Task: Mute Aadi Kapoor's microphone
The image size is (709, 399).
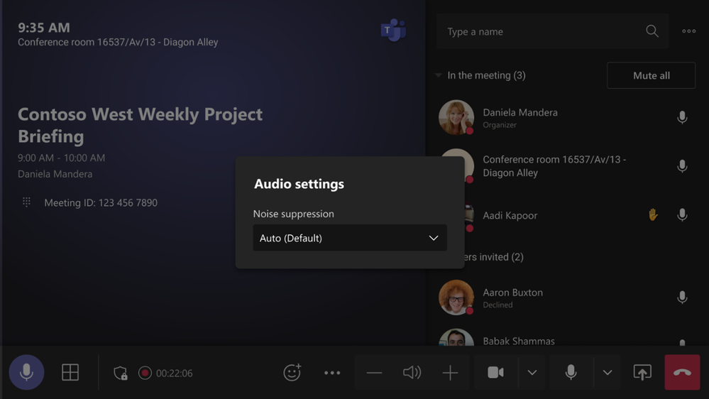Action: [682, 215]
